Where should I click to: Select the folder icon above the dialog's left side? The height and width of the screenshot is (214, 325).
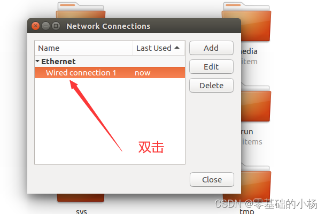click(x=81, y=10)
